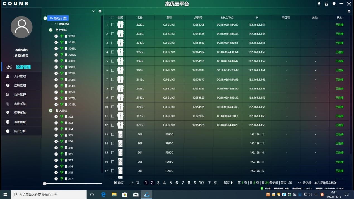The width and height of the screenshot is (354, 199).
Task: Open 人员管理 in the sidebar
Action: (20, 76)
